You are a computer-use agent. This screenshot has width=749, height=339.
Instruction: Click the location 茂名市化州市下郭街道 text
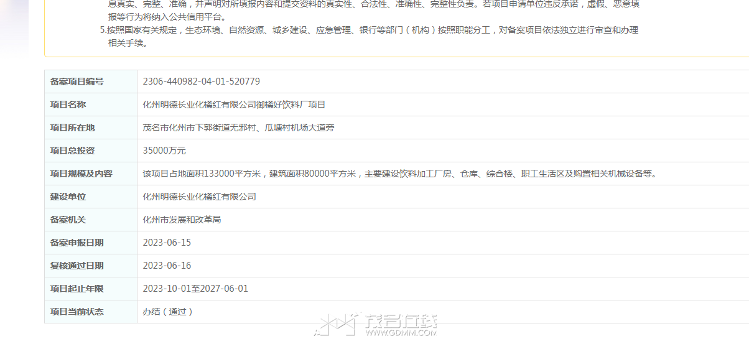pyautogui.click(x=187, y=128)
